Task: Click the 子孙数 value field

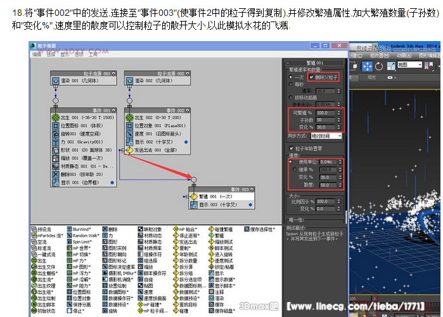Action: point(326,120)
